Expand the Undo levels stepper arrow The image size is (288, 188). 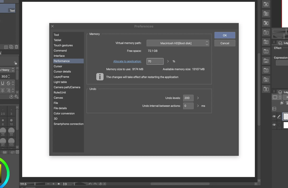(198, 98)
